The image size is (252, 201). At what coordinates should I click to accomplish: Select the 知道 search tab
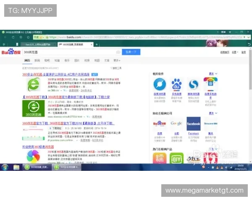[x=57, y=60]
